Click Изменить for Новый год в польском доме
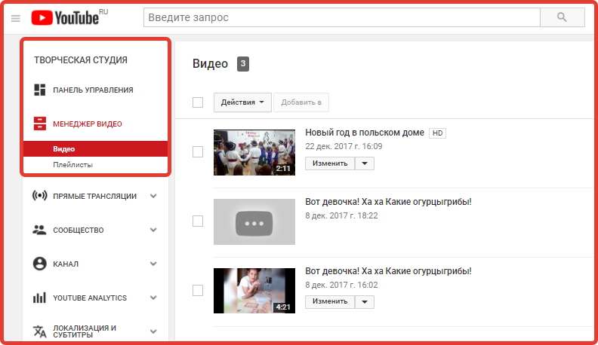Screen dimensions: 598x345 click(x=330, y=163)
